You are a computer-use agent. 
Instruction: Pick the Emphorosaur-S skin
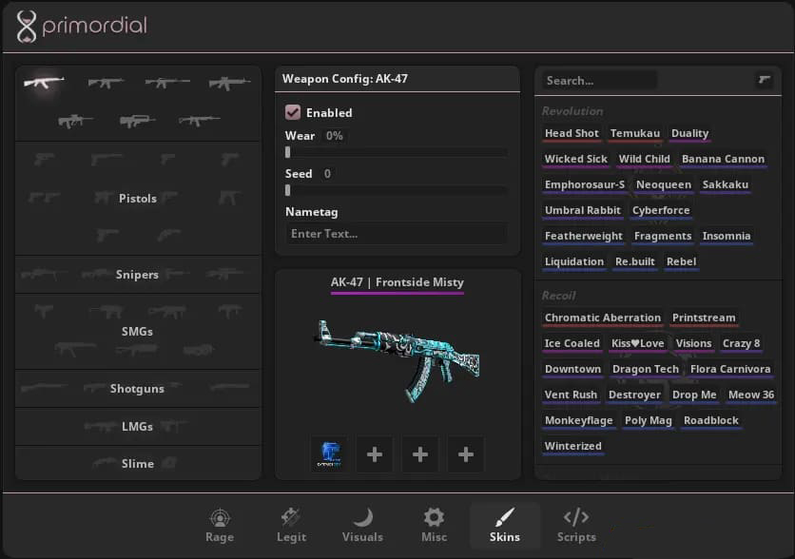[585, 185]
